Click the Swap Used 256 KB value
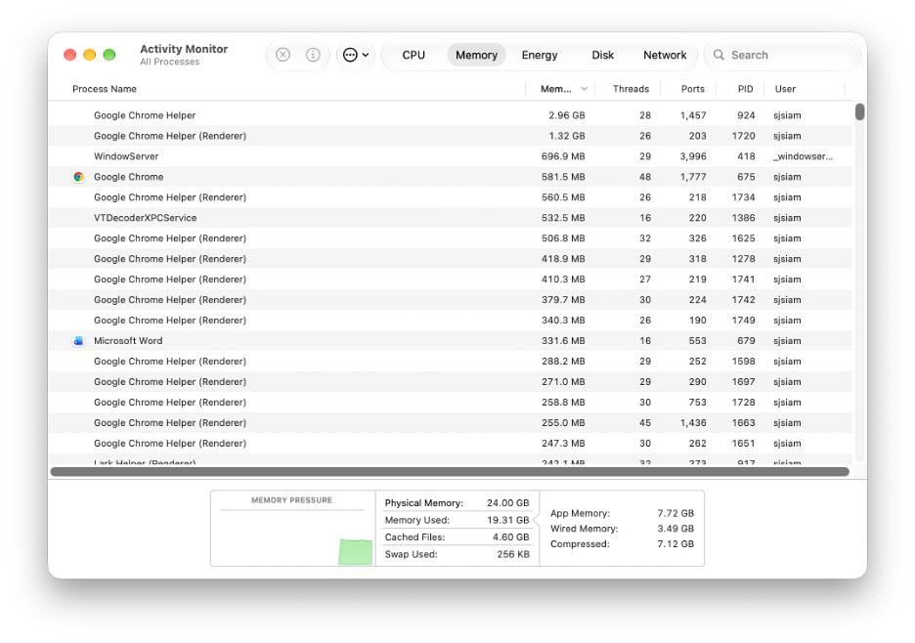 click(x=513, y=554)
